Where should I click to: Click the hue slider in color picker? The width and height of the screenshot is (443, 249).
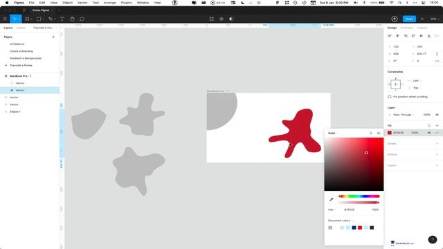(359, 196)
